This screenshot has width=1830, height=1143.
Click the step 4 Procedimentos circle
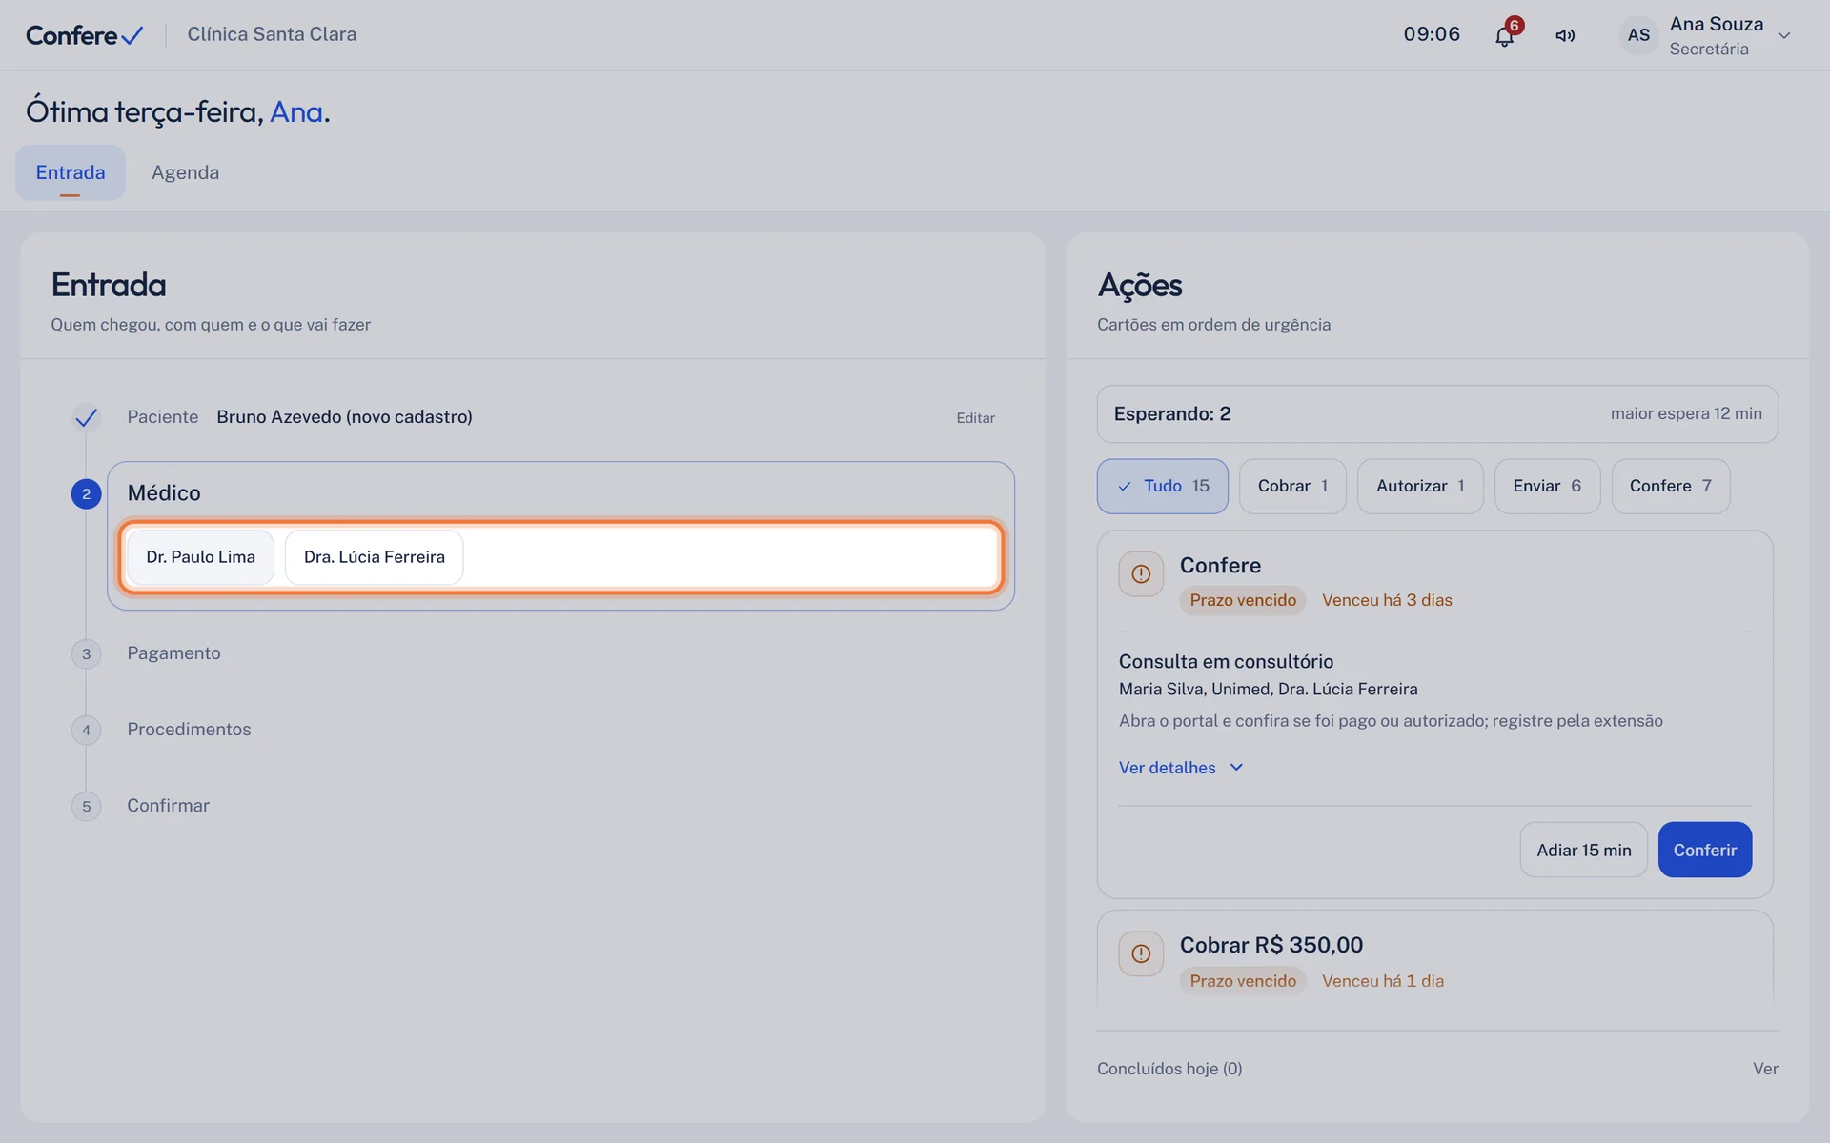[87, 730]
